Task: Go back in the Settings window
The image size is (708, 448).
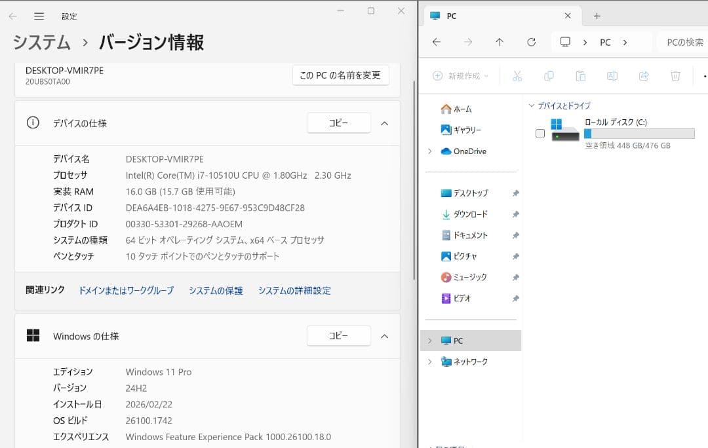Action: pyautogui.click(x=12, y=16)
